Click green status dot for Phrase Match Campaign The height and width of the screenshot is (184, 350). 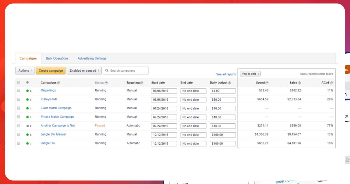click(27, 117)
